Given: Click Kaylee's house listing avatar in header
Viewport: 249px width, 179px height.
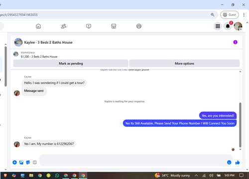Looking at the screenshot, I should (18, 42).
